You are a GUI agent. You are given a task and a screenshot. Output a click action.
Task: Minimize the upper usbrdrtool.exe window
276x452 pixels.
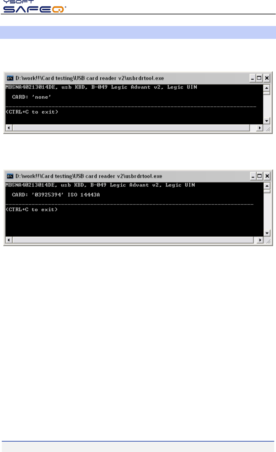[x=252, y=78]
